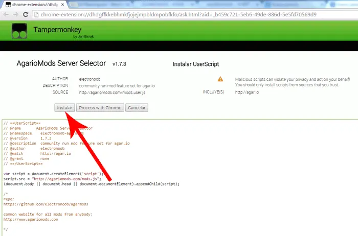This screenshot has height=236, width=358.
Task: Click the '// @match http://agar.io' code line
Action: 37,153
